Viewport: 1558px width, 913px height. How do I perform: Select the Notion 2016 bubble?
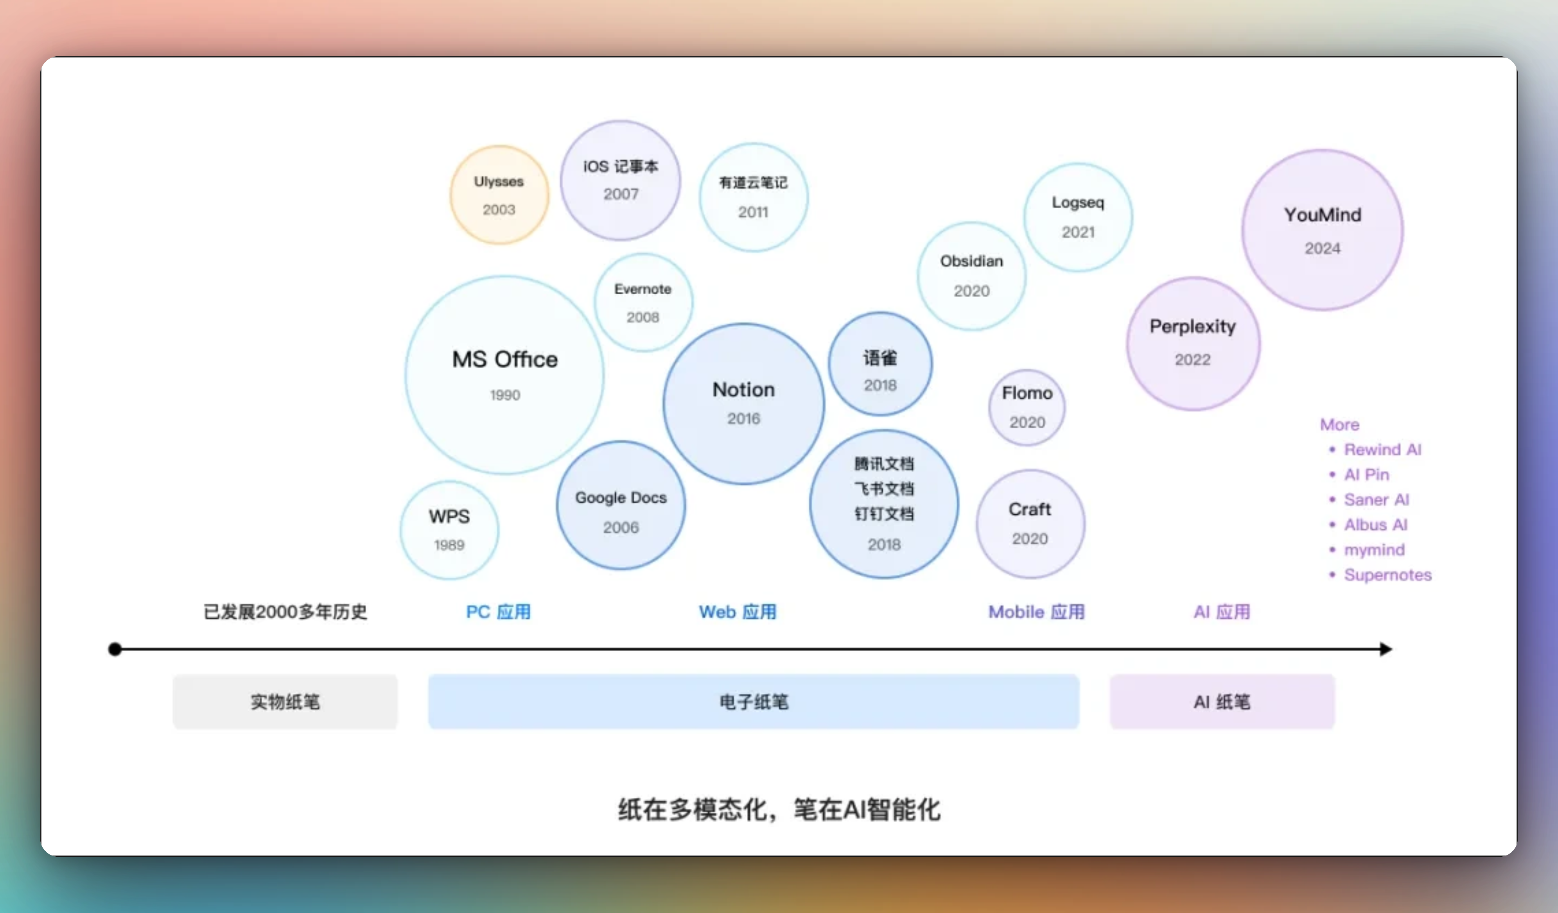point(743,403)
